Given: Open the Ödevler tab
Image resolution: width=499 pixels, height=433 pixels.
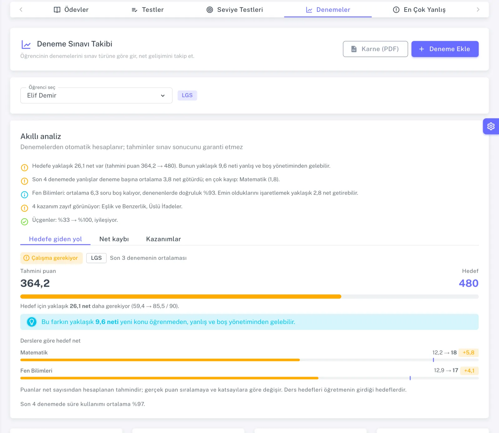Looking at the screenshot, I should pos(71,10).
